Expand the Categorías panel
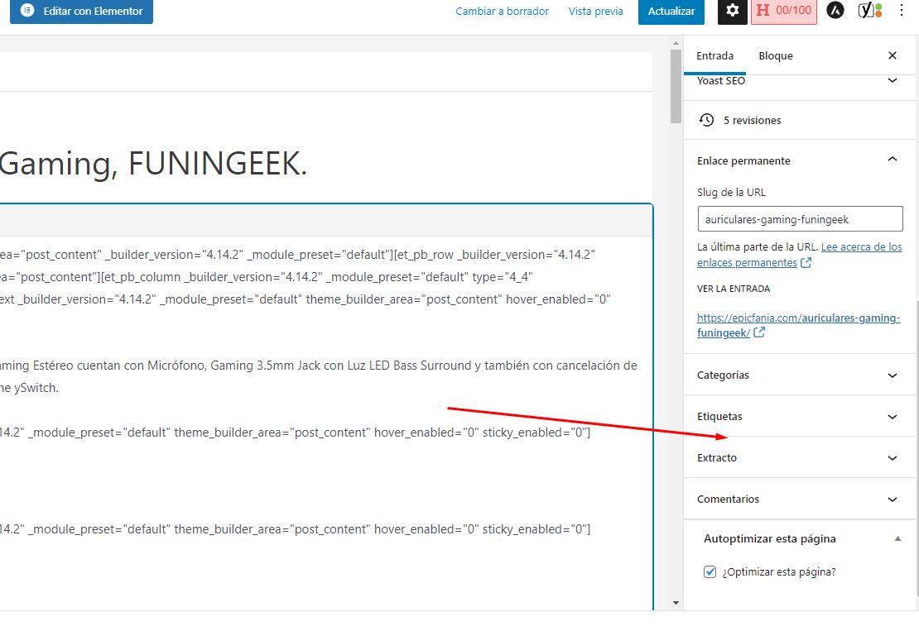The image size is (919, 631). pyautogui.click(x=800, y=375)
